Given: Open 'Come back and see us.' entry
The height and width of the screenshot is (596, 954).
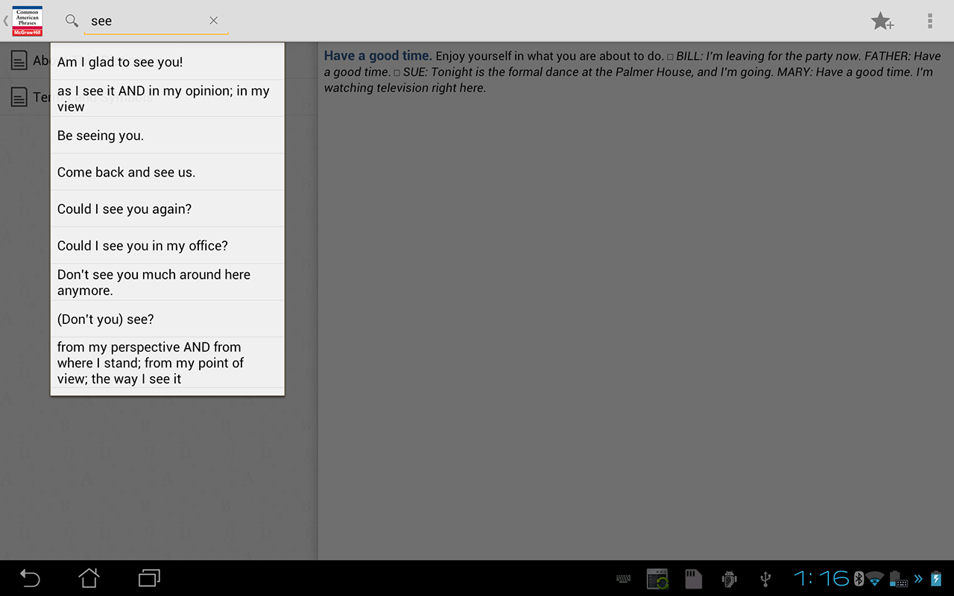Looking at the screenshot, I should pos(167,172).
